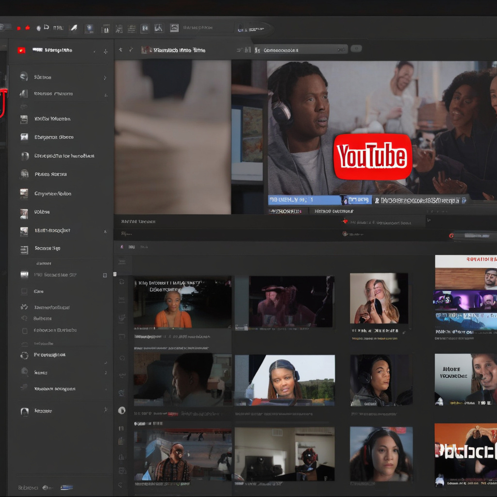Viewport: 497px width, 497px height.
Task: Expand the lowest sidebar row with the avatar
Action: click(105, 410)
